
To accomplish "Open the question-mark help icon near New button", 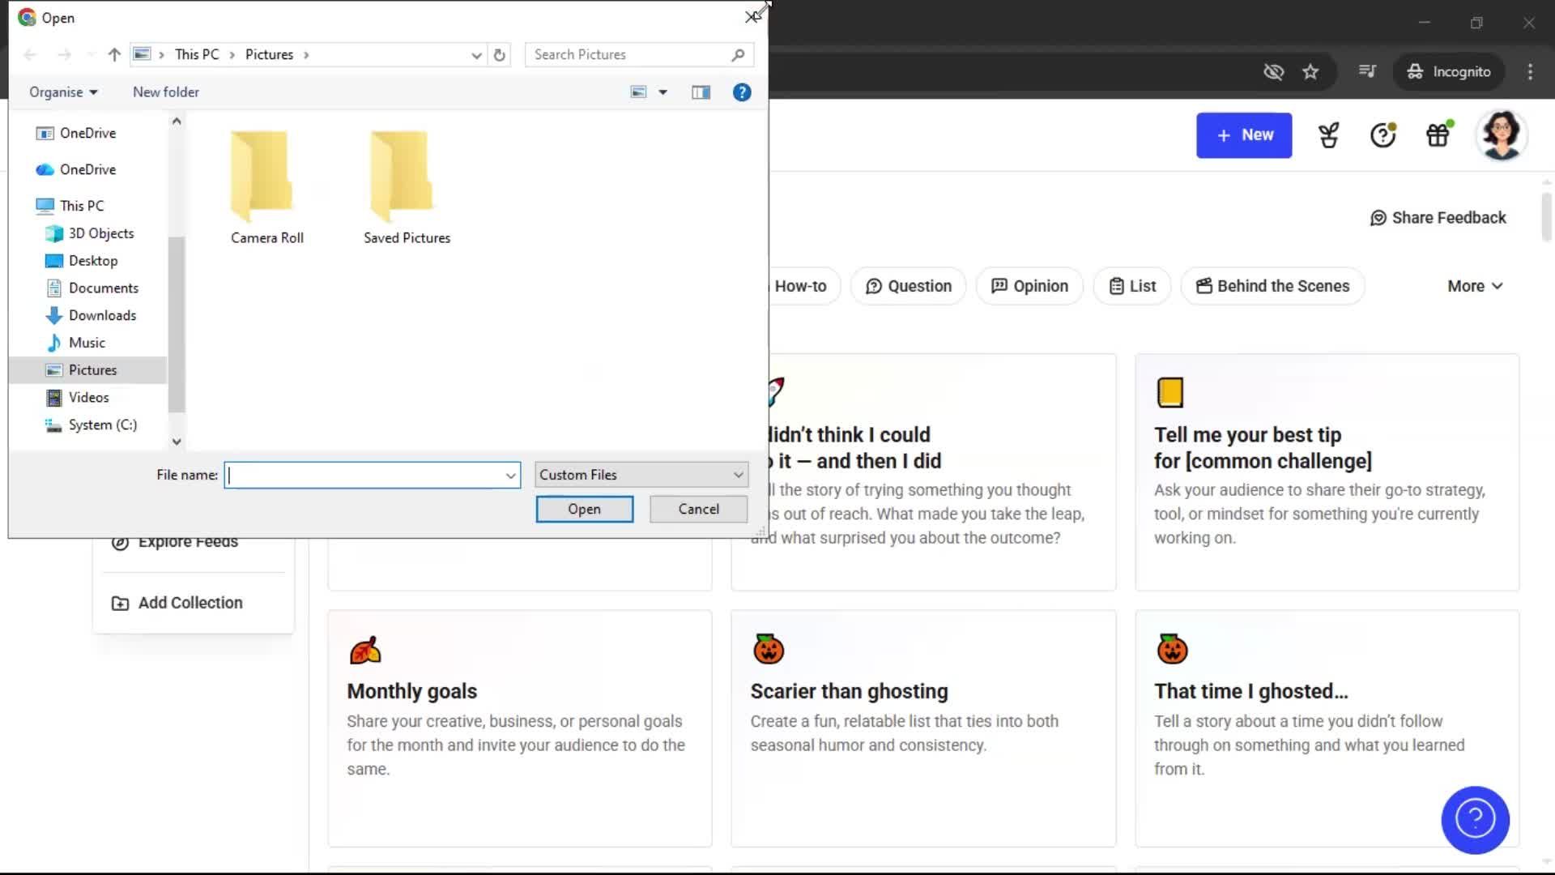I will 1382,134.
